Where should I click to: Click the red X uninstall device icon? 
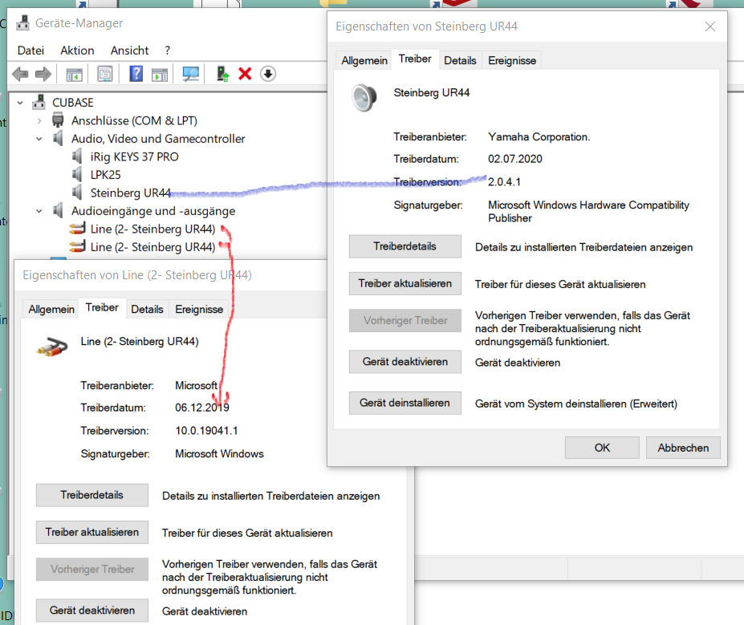pyautogui.click(x=245, y=74)
